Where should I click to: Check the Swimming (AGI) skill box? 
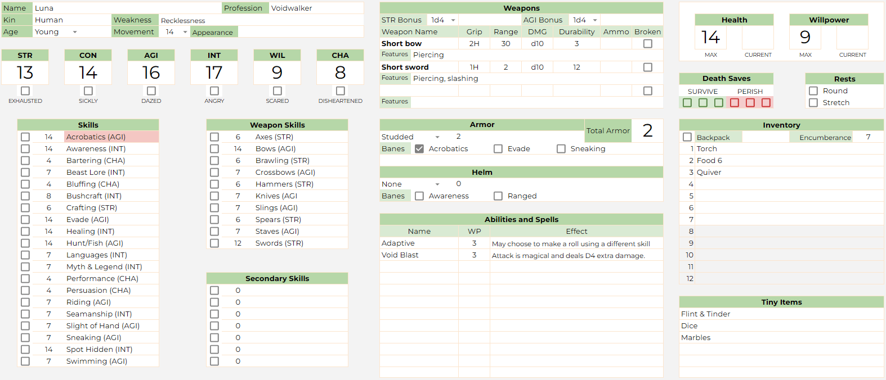25,361
